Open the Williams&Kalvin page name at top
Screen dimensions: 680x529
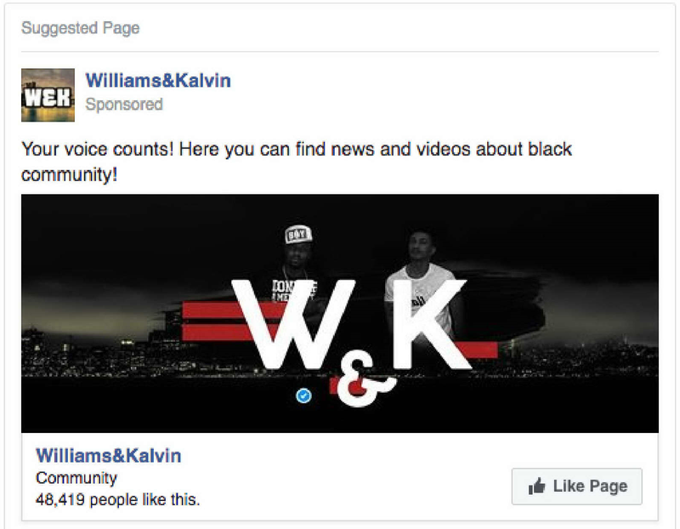point(158,81)
